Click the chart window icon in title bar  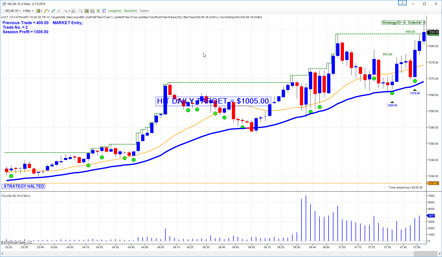4,4
